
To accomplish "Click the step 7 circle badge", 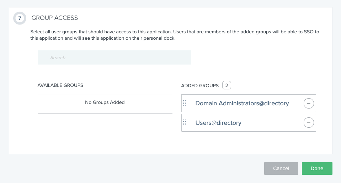I will 20,18.
